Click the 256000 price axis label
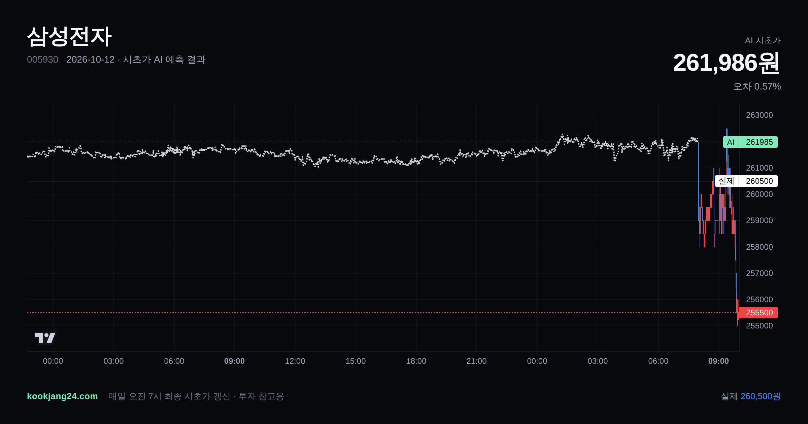Image resolution: width=808 pixels, height=424 pixels. [x=759, y=299]
